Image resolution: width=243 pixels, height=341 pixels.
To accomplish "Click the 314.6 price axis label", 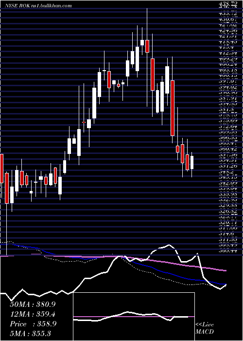I will (226, 234).
